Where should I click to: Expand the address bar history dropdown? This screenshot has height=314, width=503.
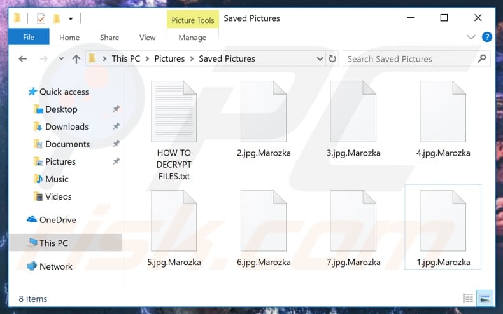pyautogui.click(x=320, y=59)
